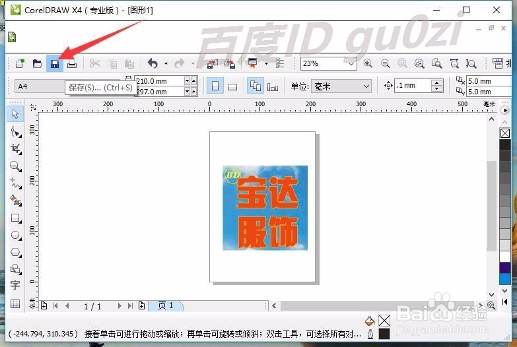The image size is (517, 347).
Task: Select the Basic Shapes tool
Action: click(x=15, y=269)
